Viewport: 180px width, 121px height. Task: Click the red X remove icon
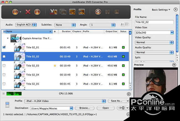pyautogui.click(x=28, y=12)
